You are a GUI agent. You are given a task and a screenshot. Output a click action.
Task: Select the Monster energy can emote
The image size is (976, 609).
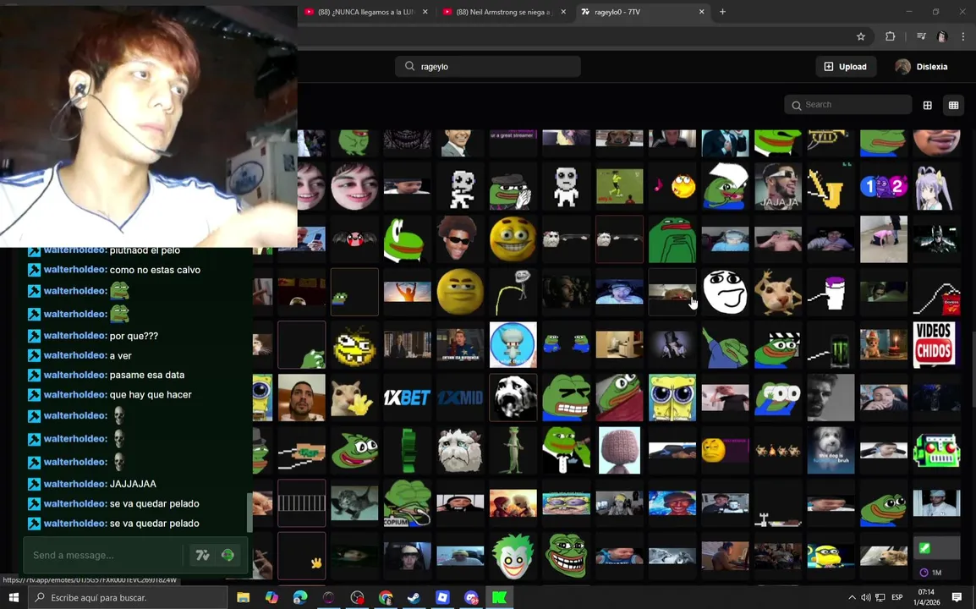pyautogui.click(x=831, y=344)
